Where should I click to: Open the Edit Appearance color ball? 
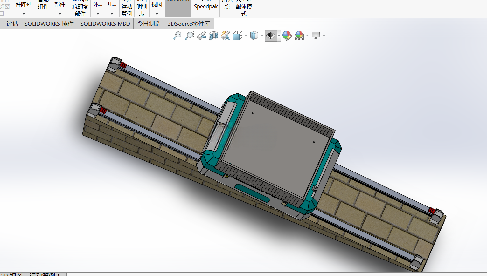[x=287, y=36]
